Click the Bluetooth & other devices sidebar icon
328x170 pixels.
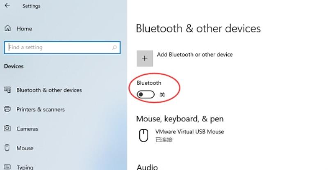point(7,90)
